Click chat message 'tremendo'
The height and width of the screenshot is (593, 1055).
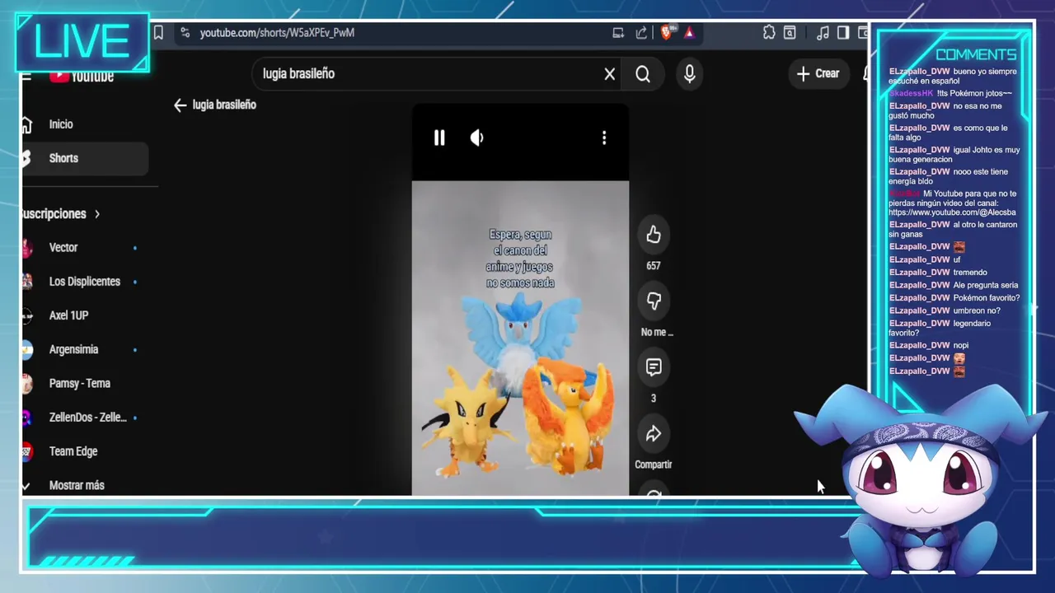[970, 273]
